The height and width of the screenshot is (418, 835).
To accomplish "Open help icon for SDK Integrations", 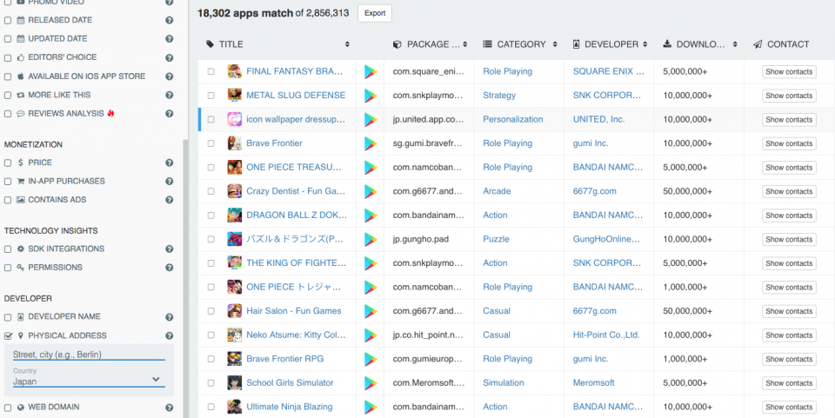I will pos(170,249).
